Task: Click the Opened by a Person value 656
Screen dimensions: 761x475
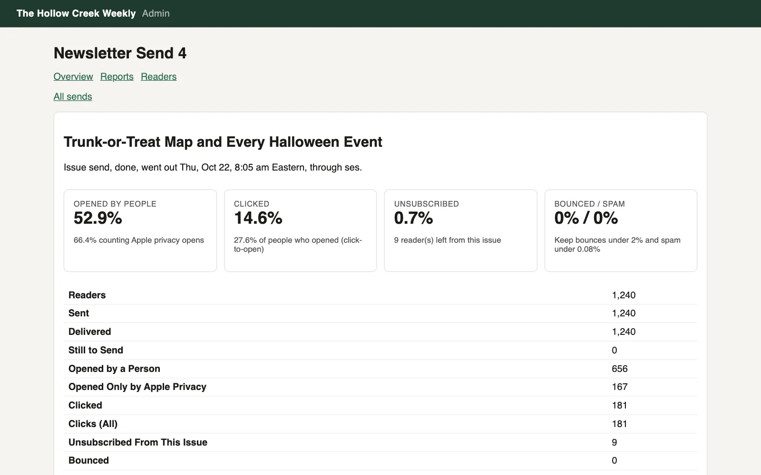Action: 620,369
